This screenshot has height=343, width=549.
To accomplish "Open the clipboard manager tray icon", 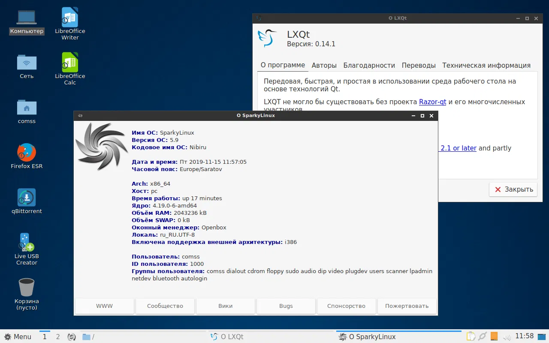I will pyautogui.click(x=471, y=337).
